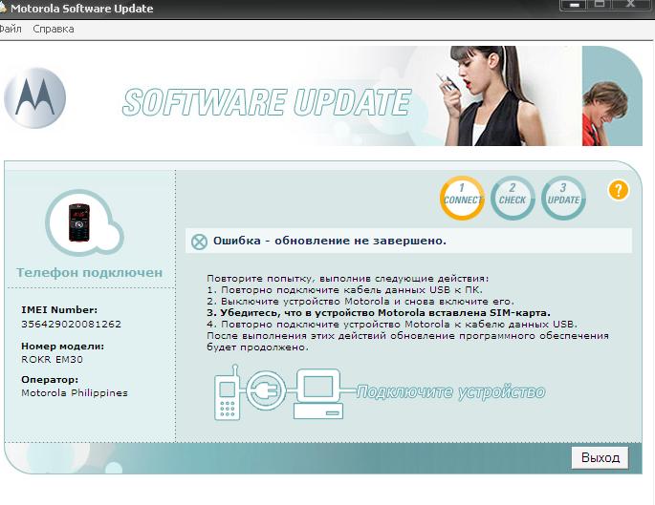Viewport: 655px width, 505px height.
Task: Maximize the Motorola Software Update window
Action: 600,5
